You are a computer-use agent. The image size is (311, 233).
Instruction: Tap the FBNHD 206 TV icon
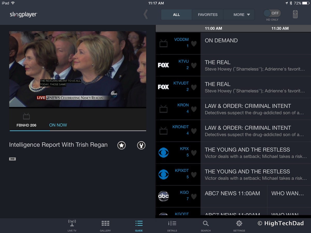pos(26,116)
